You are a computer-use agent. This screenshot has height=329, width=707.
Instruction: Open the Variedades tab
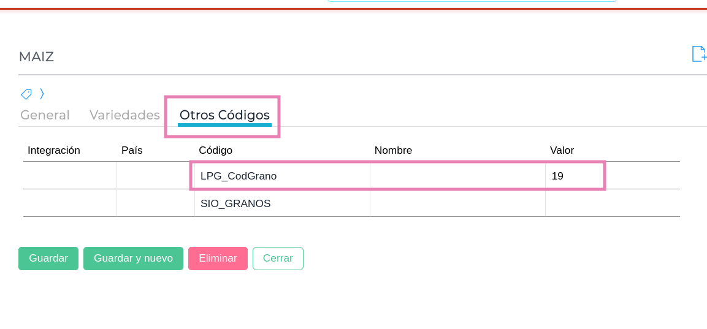pyautogui.click(x=124, y=115)
